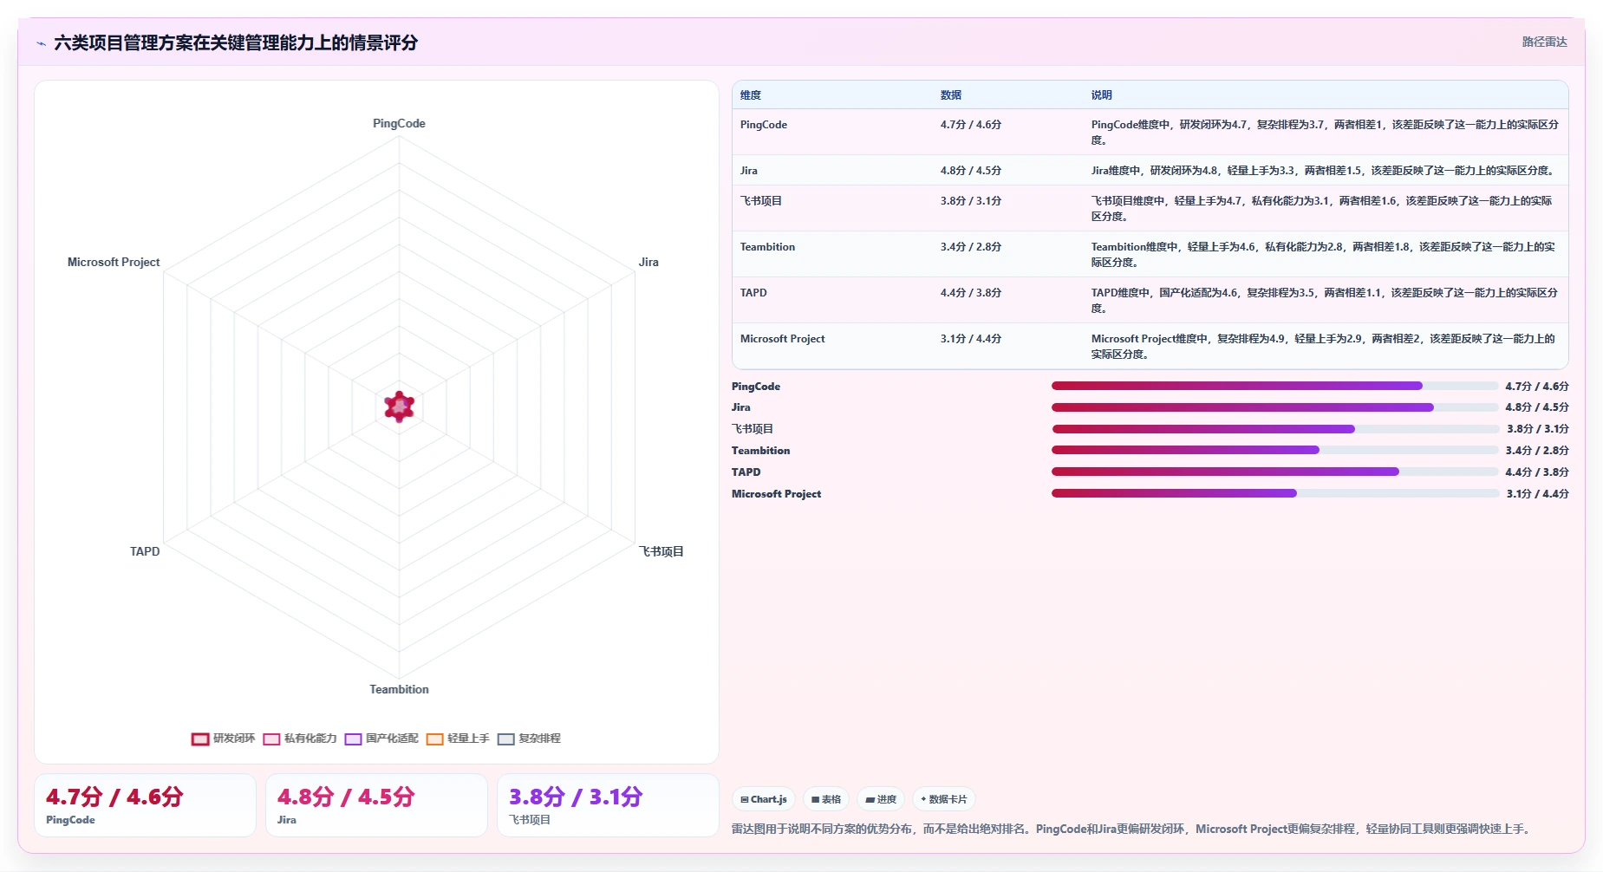The image size is (1603, 872).
Task: Toggle the 轻量上手 legend swatch
Action: 434,739
